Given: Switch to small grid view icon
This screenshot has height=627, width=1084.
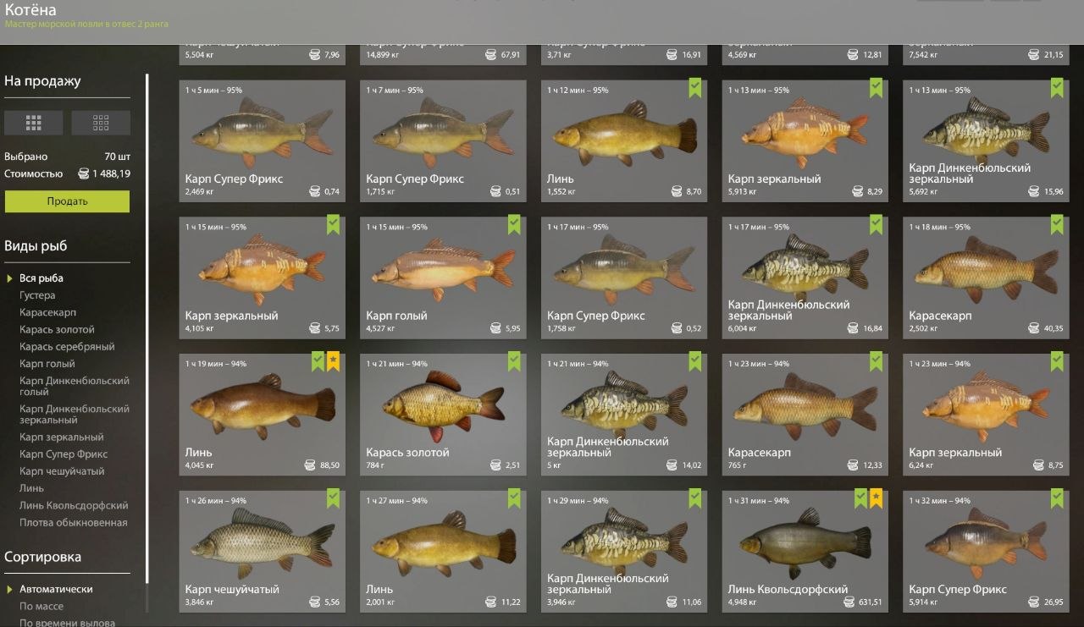Looking at the screenshot, I should click(101, 123).
